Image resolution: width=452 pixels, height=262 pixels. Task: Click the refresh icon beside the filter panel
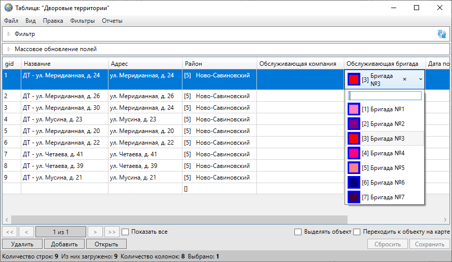point(442,34)
